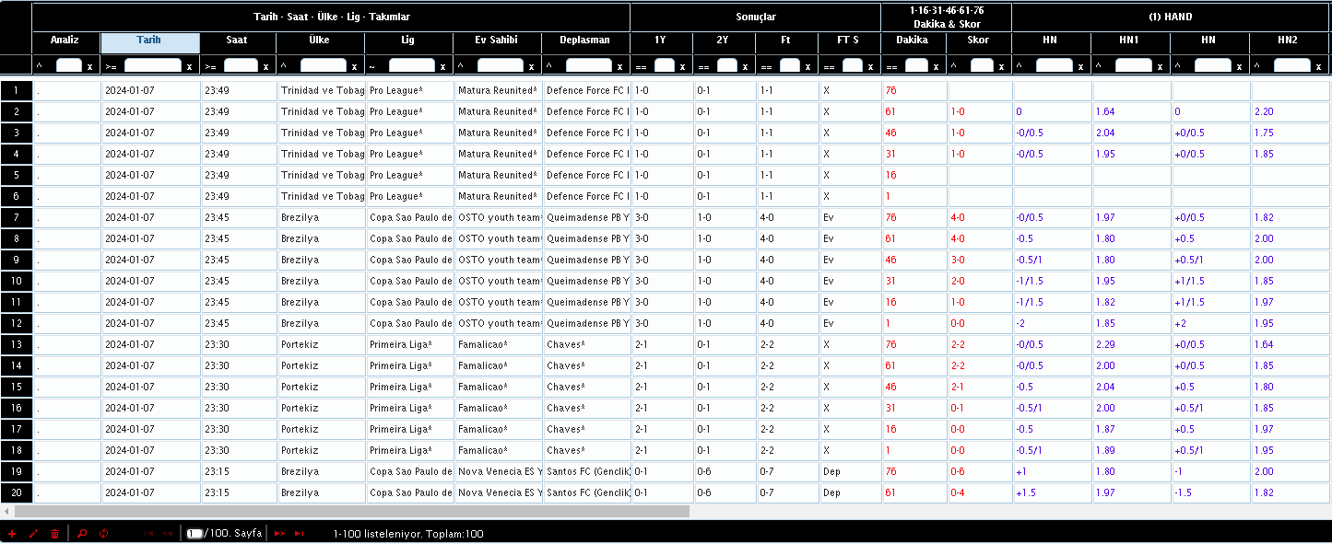The width and height of the screenshot is (1332, 544).
Task: Sort by the Analiz column header
Action: pyautogui.click(x=65, y=42)
